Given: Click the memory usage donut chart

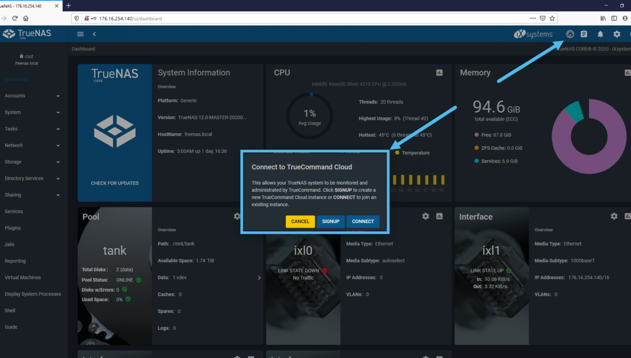Looking at the screenshot, I should pos(589,137).
